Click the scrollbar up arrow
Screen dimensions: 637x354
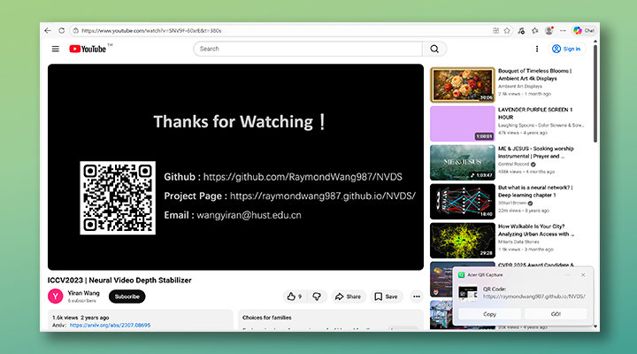tap(595, 42)
